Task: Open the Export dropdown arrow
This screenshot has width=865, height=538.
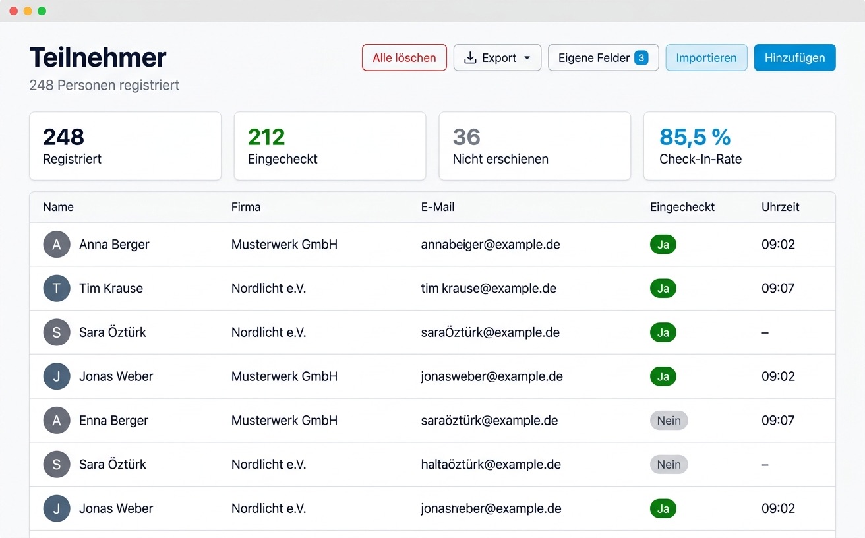Action: click(x=527, y=58)
